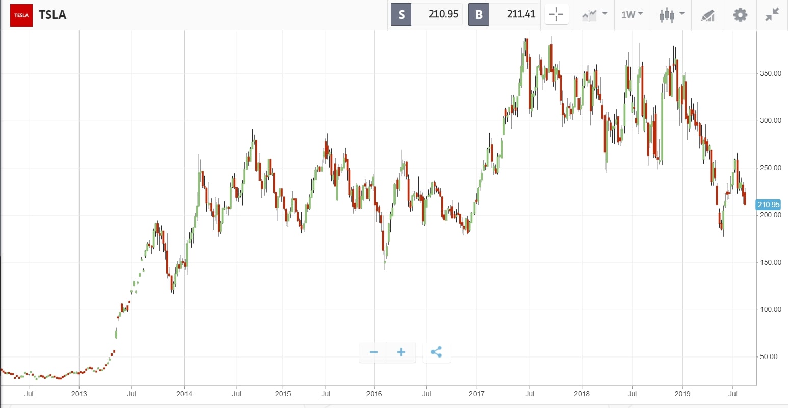
Task: Open the 1W timeframe dropdown
Action: [x=632, y=14]
